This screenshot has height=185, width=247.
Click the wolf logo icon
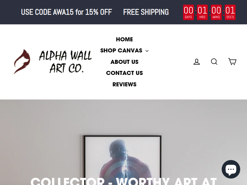22,62
